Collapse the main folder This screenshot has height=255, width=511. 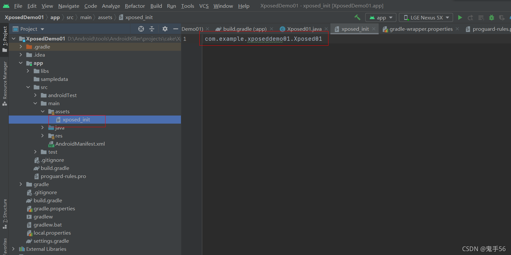coord(35,103)
